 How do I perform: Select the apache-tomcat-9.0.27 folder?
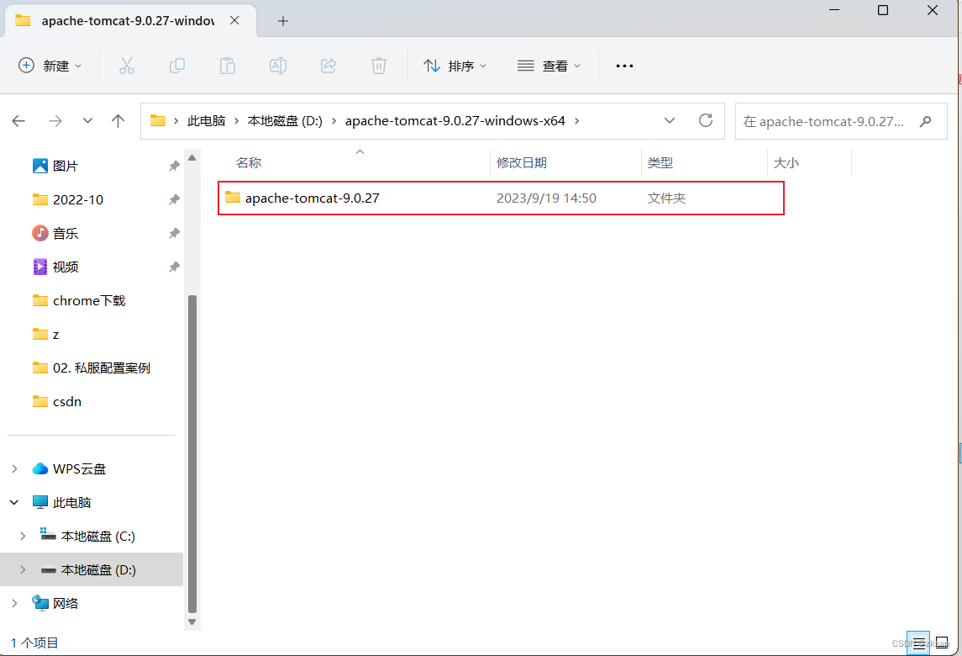(312, 198)
